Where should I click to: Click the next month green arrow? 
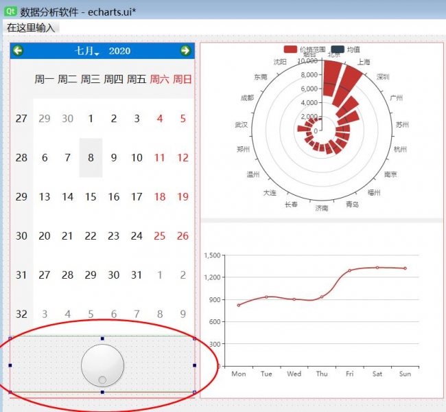[185, 51]
